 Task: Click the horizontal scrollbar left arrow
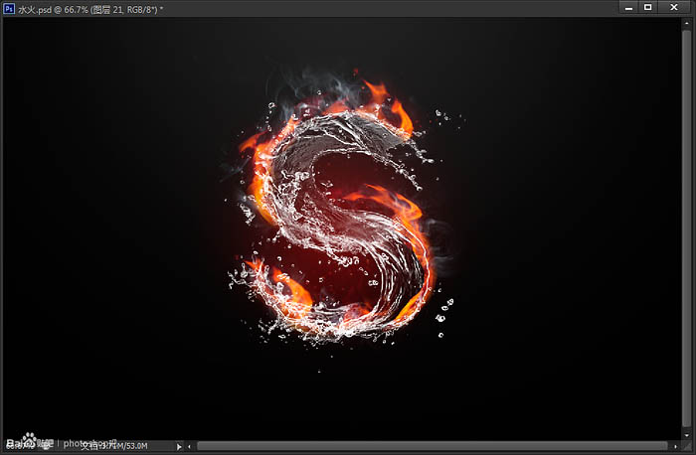point(190,447)
